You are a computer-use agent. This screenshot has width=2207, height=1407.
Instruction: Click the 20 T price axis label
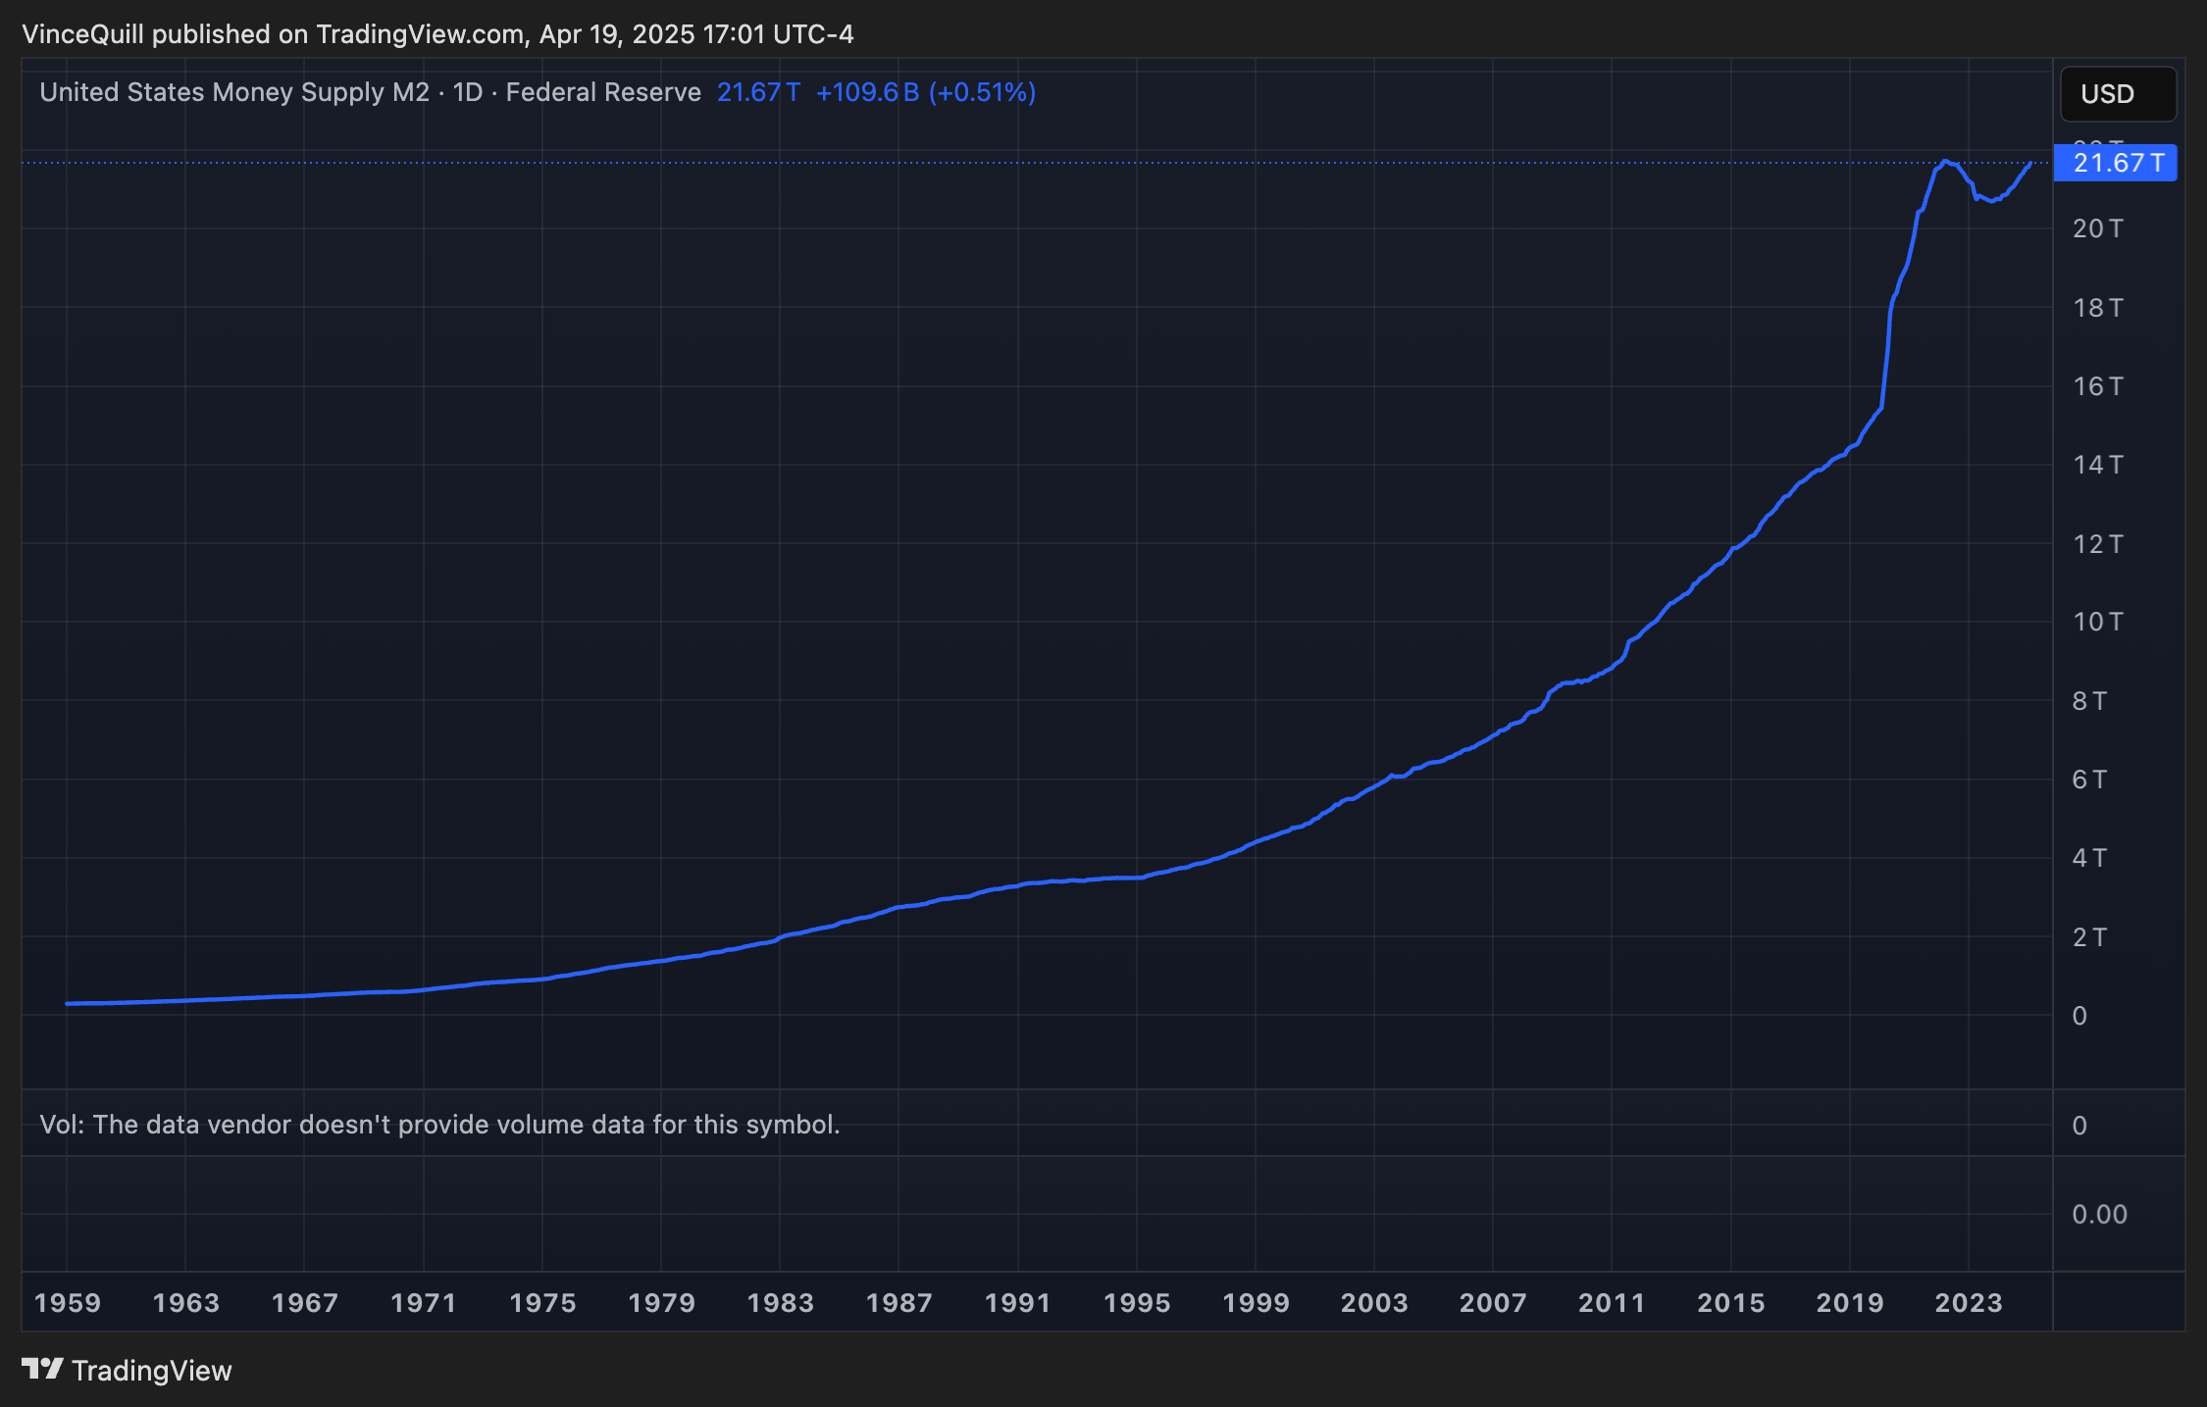pyautogui.click(x=2097, y=228)
